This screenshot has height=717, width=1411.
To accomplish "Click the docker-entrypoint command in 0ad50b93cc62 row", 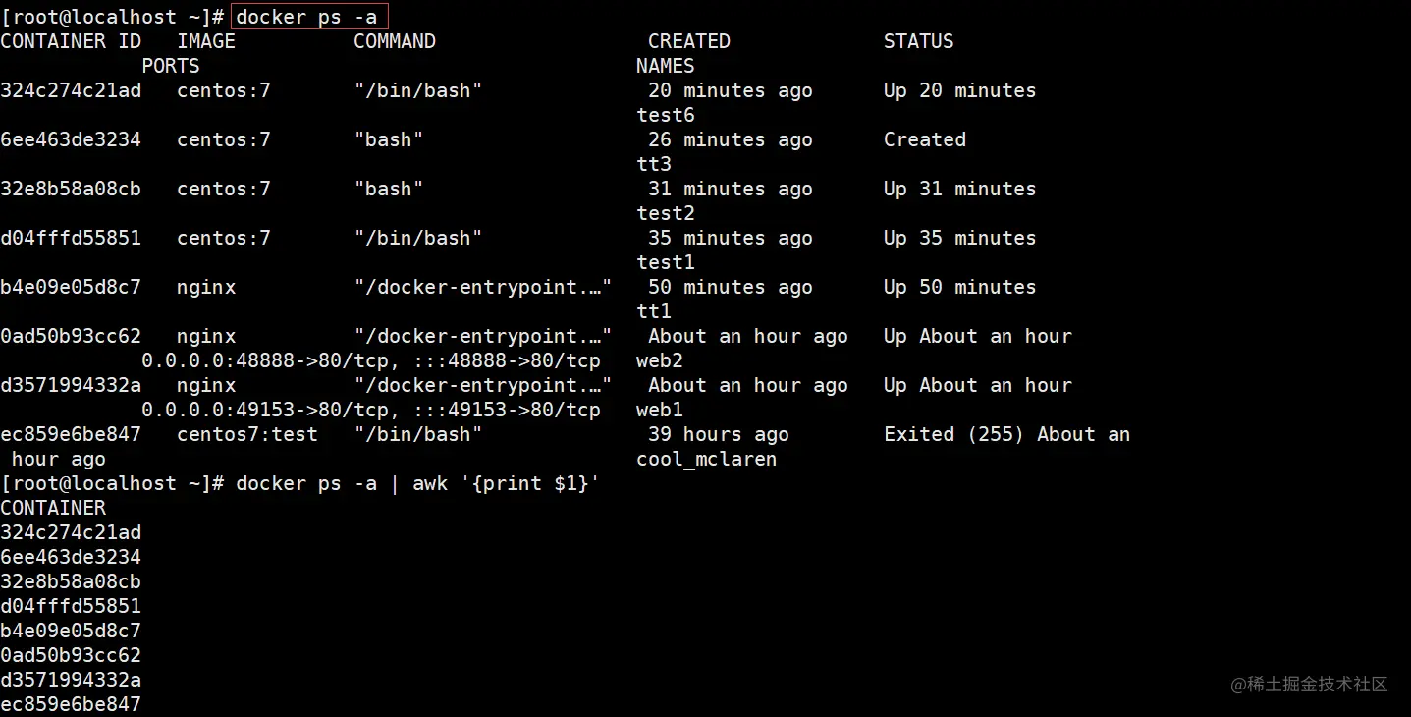I will pos(483,336).
